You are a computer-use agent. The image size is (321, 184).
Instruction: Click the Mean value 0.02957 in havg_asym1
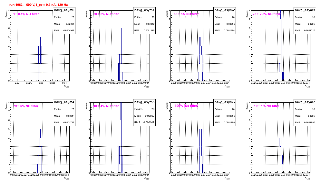[150, 24]
